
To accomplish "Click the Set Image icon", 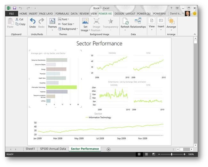I will coord(85,21).
